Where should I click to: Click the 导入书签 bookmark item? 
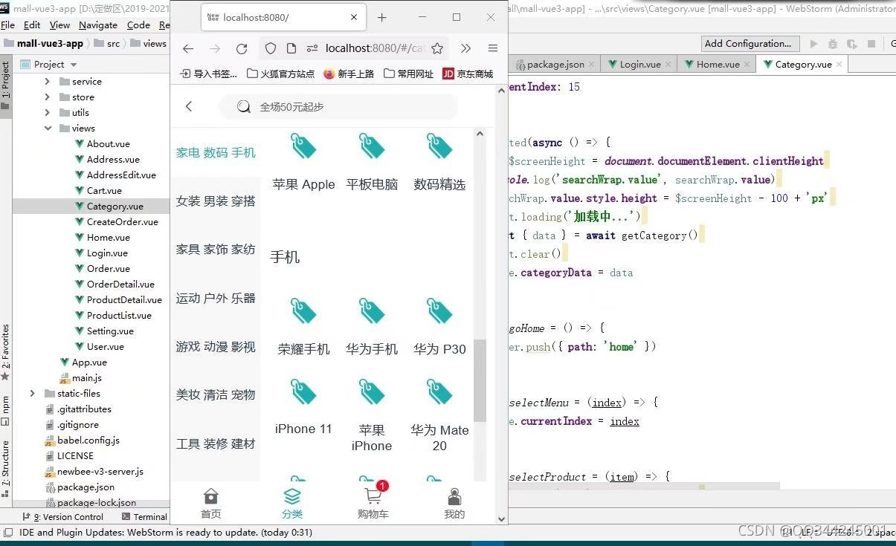(209, 74)
